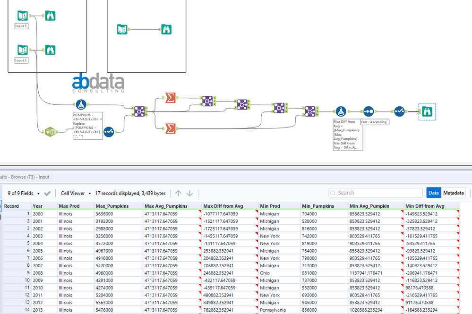Select the PUMPKINS Formula tool
472x314 pixels.
(81, 105)
